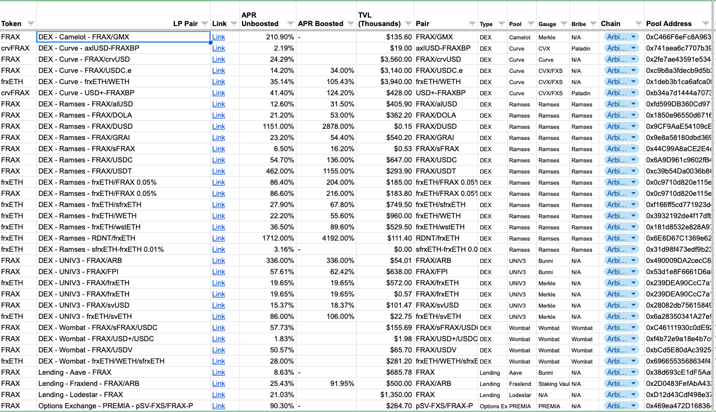Click the Link for Lending - Aave - FRAX
The height and width of the screenshot is (412, 716).
219,372
